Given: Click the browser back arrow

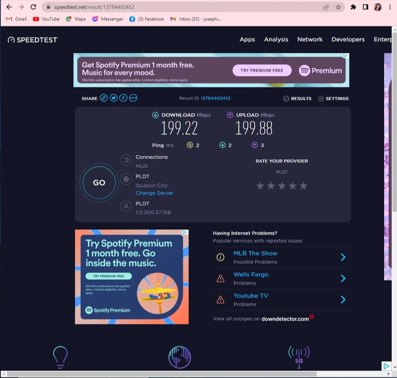Looking at the screenshot, I should click(x=9, y=7).
